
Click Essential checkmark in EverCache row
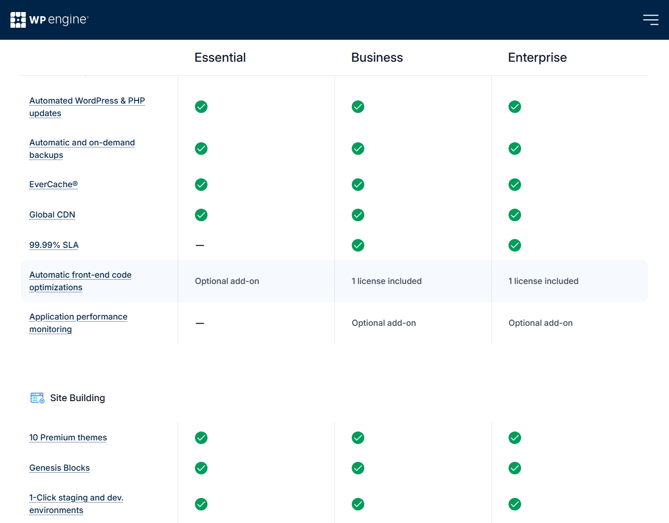201,185
